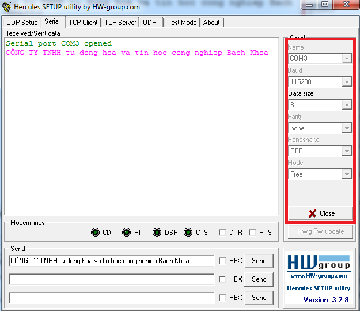Enable HEX for the first send line
Screen dimensions: 360x311
pos(222,261)
